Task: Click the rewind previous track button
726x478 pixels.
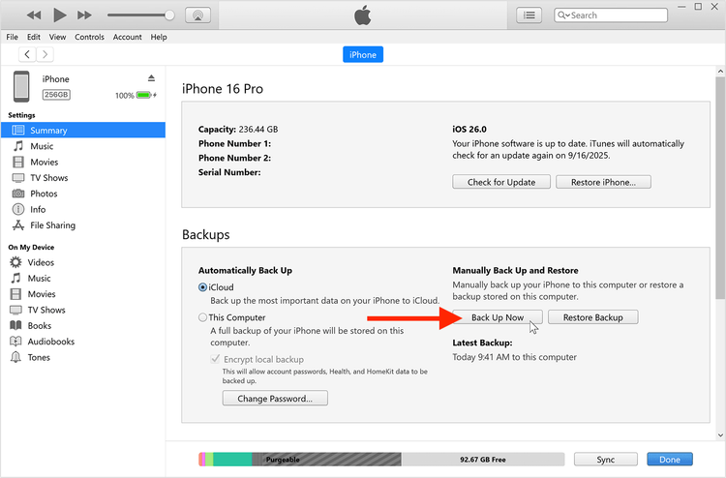Action: coord(34,15)
